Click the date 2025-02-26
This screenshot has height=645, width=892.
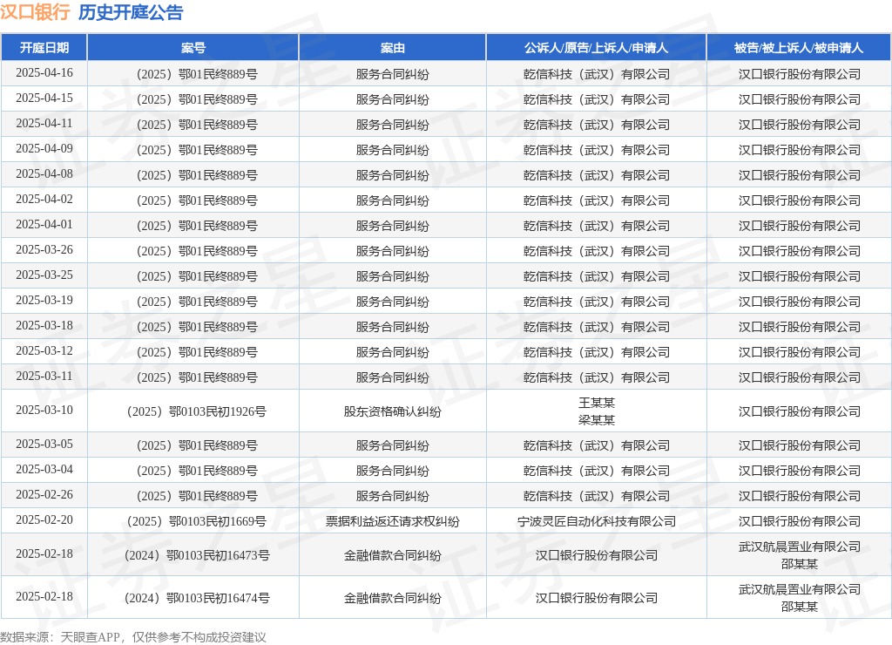click(44, 495)
